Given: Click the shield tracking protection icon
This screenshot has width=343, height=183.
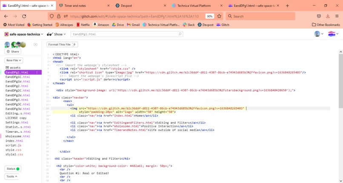Looking at the screenshot, I should pyautogui.click(x=51, y=16).
